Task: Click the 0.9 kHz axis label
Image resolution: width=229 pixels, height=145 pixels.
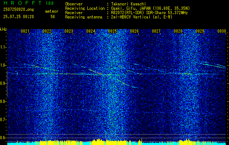Action: [3, 83]
